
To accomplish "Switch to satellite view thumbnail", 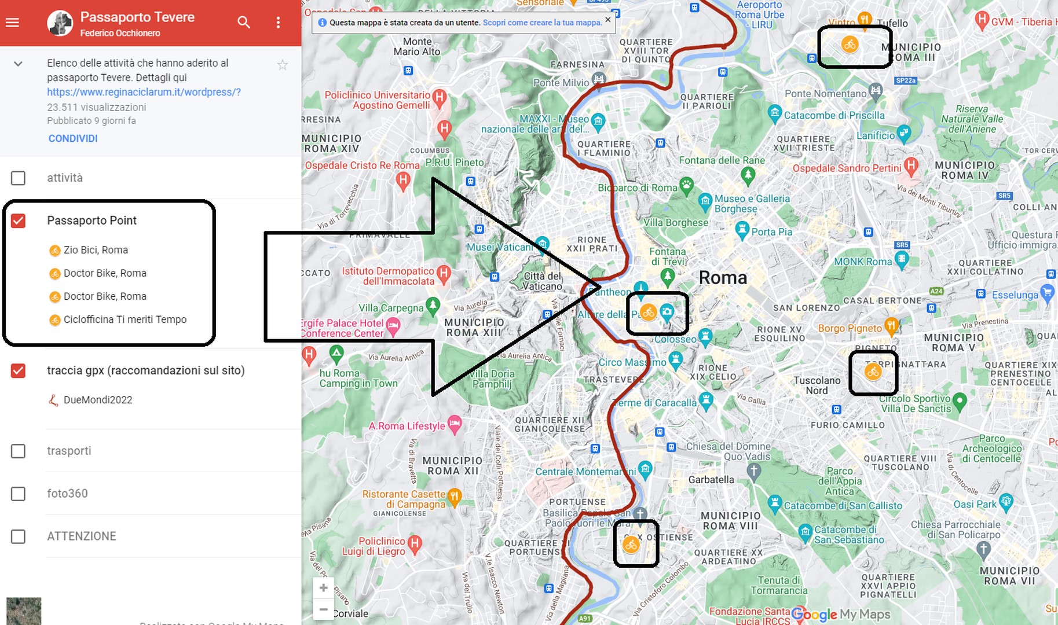I will [x=24, y=611].
